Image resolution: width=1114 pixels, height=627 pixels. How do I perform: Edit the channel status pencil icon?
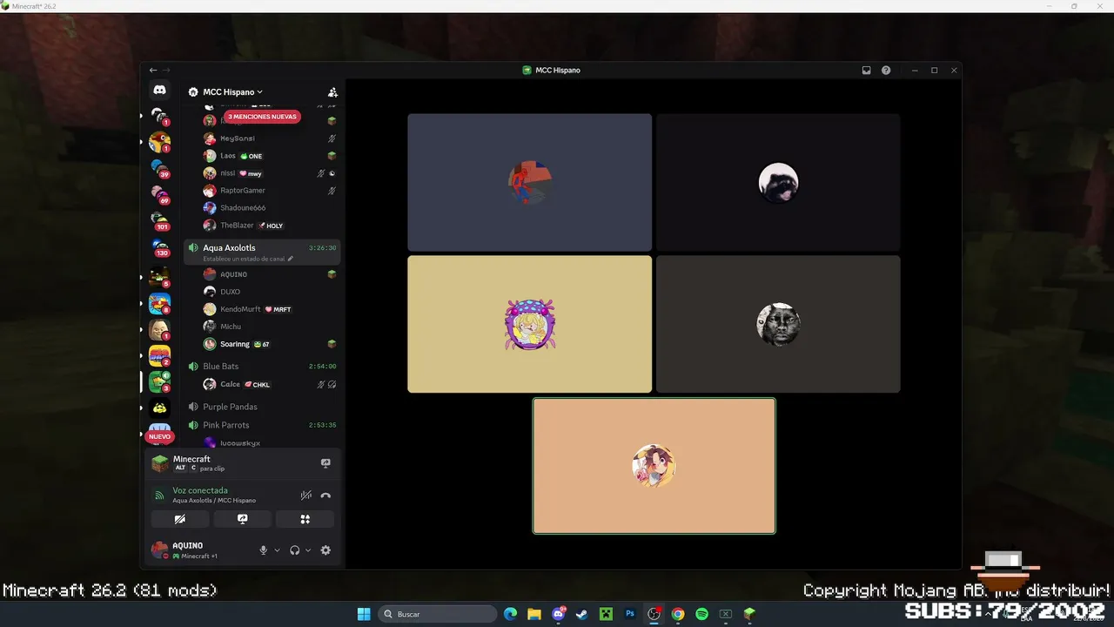[x=291, y=259]
